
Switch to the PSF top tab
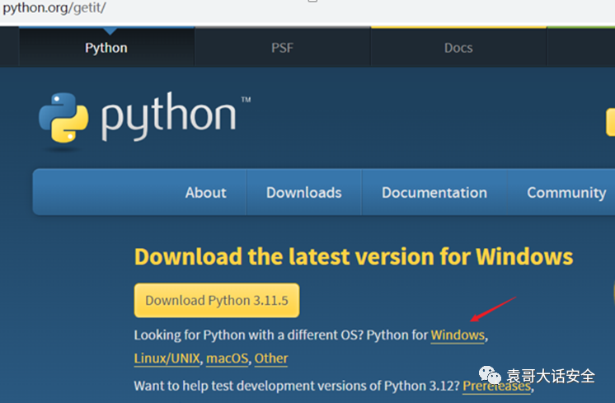(x=282, y=48)
